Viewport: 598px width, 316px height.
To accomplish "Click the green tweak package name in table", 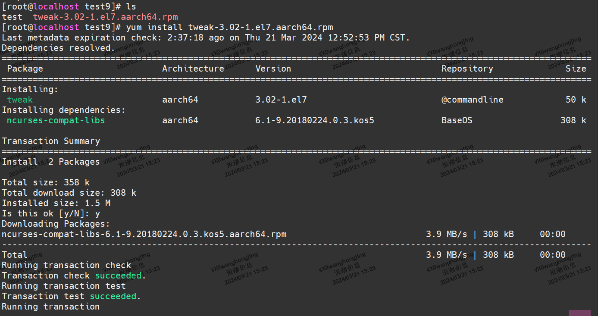I will point(20,100).
